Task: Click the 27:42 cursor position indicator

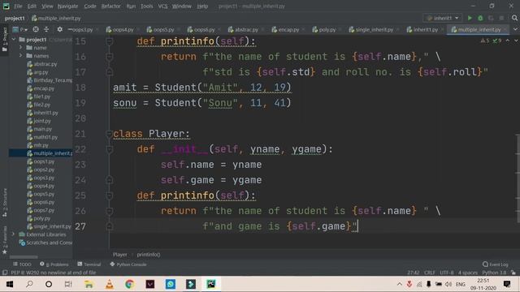Action: click(x=414, y=273)
